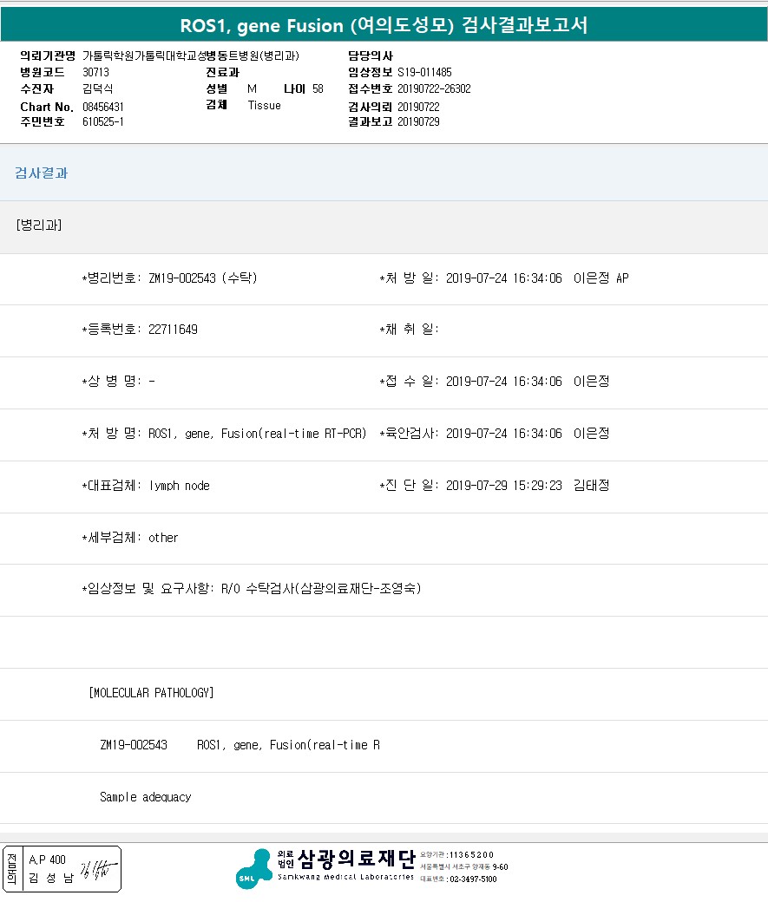Select the [병리과] department heading
Screen dimensions: 768x902
point(38,225)
